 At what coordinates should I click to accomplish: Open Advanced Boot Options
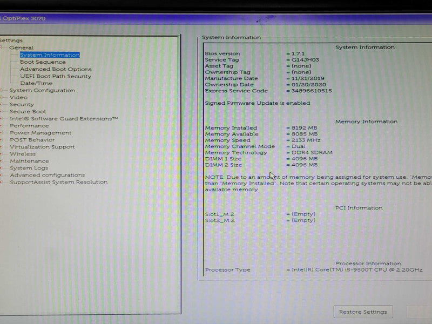[56, 69]
